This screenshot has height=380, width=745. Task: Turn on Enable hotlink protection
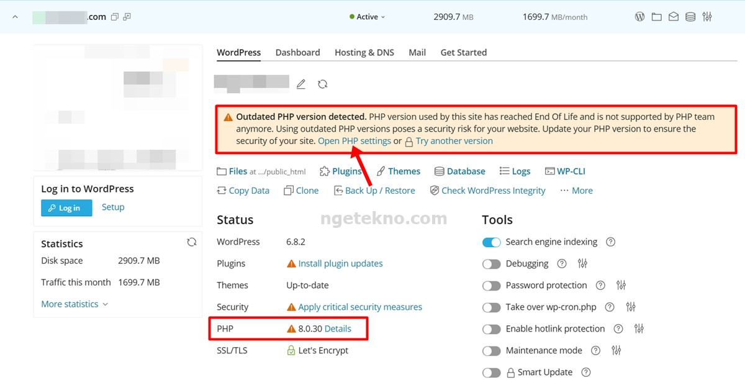tap(492, 329)
